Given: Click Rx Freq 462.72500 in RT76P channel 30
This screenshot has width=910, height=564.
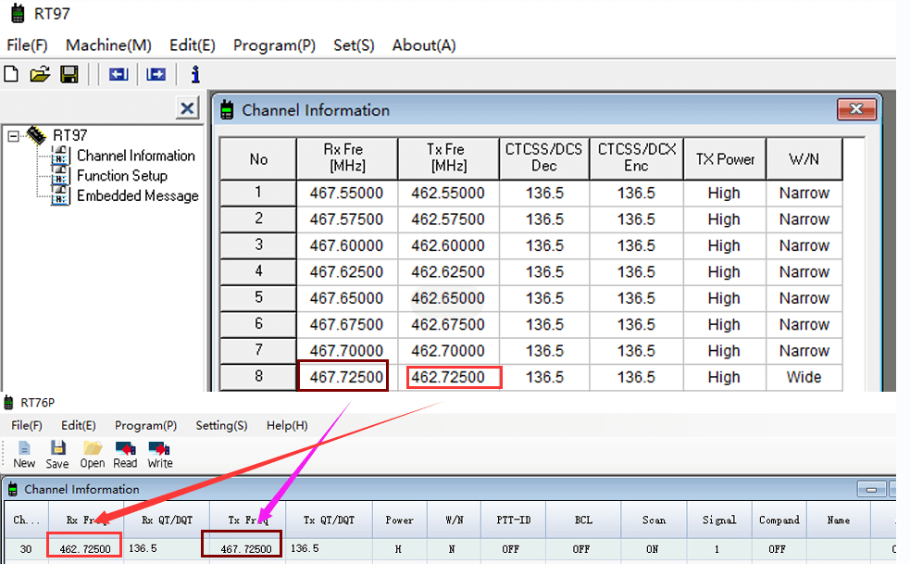Looking at the screenshot, I should click(x=85, y=549).
